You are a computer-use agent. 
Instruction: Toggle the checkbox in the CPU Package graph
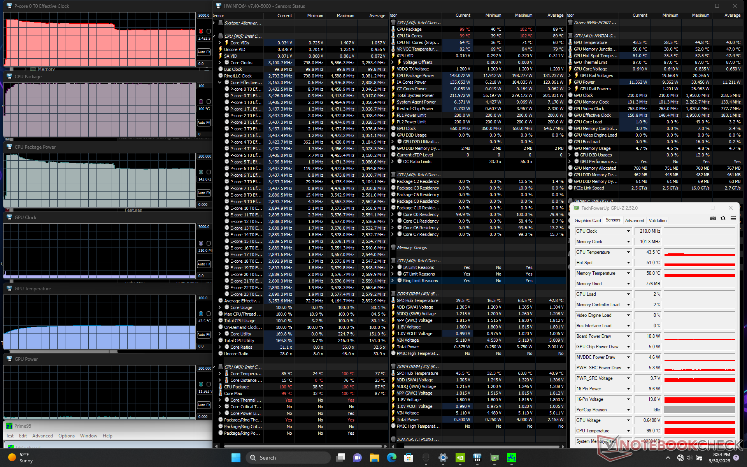(x=209, y=102)
